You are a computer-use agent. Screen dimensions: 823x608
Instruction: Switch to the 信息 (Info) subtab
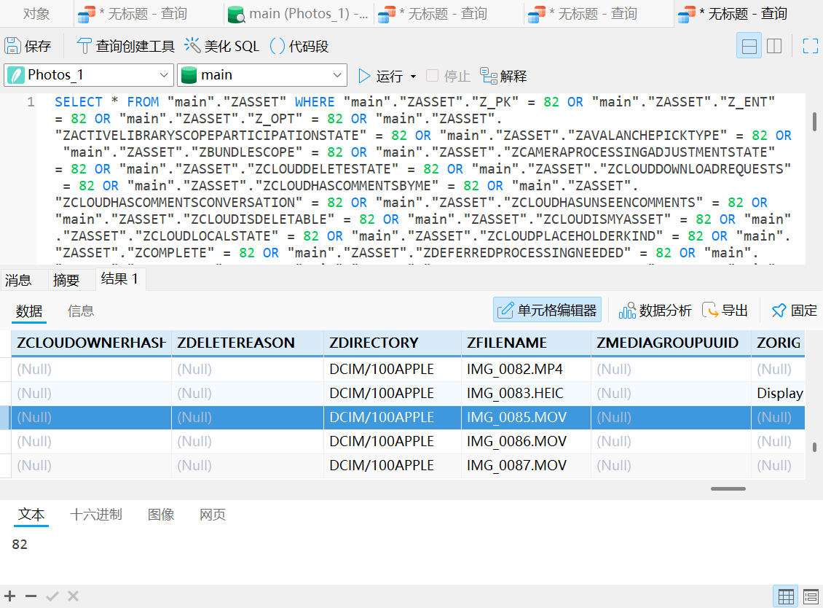point(81,311)
